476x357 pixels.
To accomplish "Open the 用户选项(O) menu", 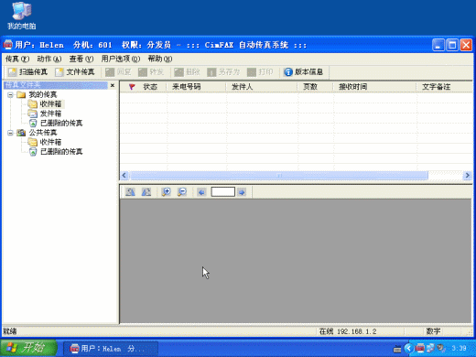I will (x=121, y=59).
